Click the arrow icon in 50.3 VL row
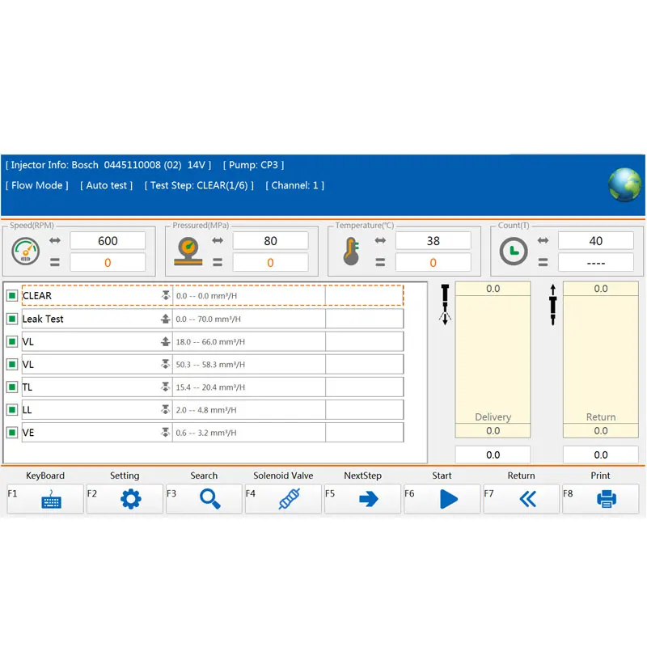Screen dimensions: 647x647 coord(166,363)
